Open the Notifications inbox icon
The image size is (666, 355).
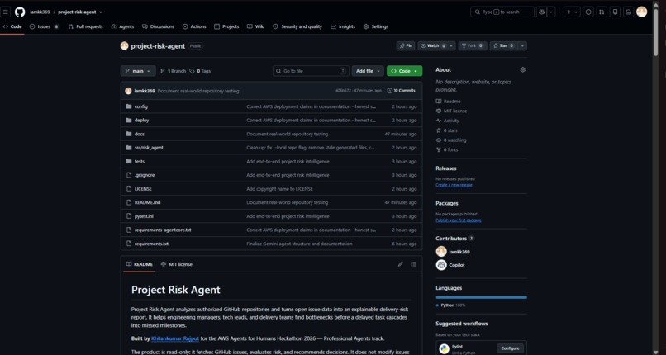(628, 12)
